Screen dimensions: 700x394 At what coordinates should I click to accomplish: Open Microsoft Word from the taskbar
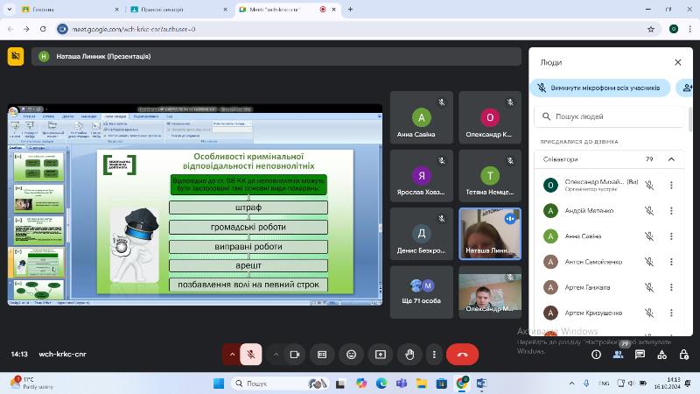482,383
